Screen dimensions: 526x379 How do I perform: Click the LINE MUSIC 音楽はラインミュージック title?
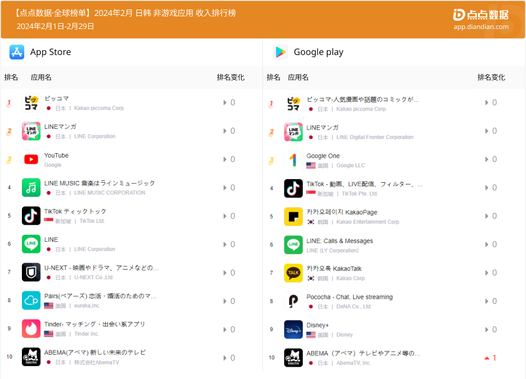coord(100,183)
